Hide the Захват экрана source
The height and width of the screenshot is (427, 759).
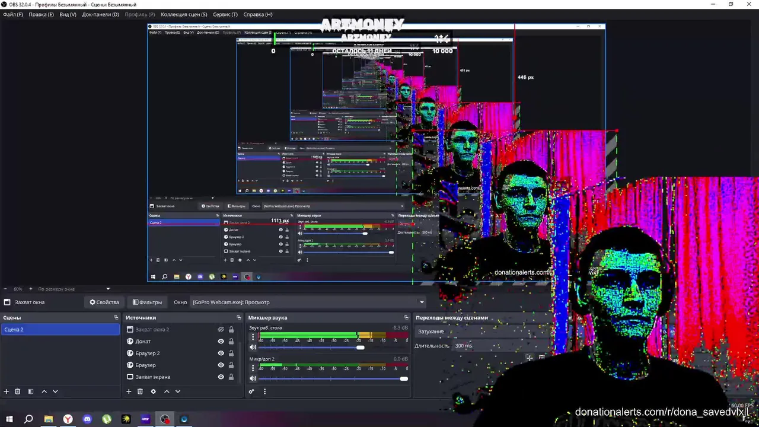click(221, 377)
